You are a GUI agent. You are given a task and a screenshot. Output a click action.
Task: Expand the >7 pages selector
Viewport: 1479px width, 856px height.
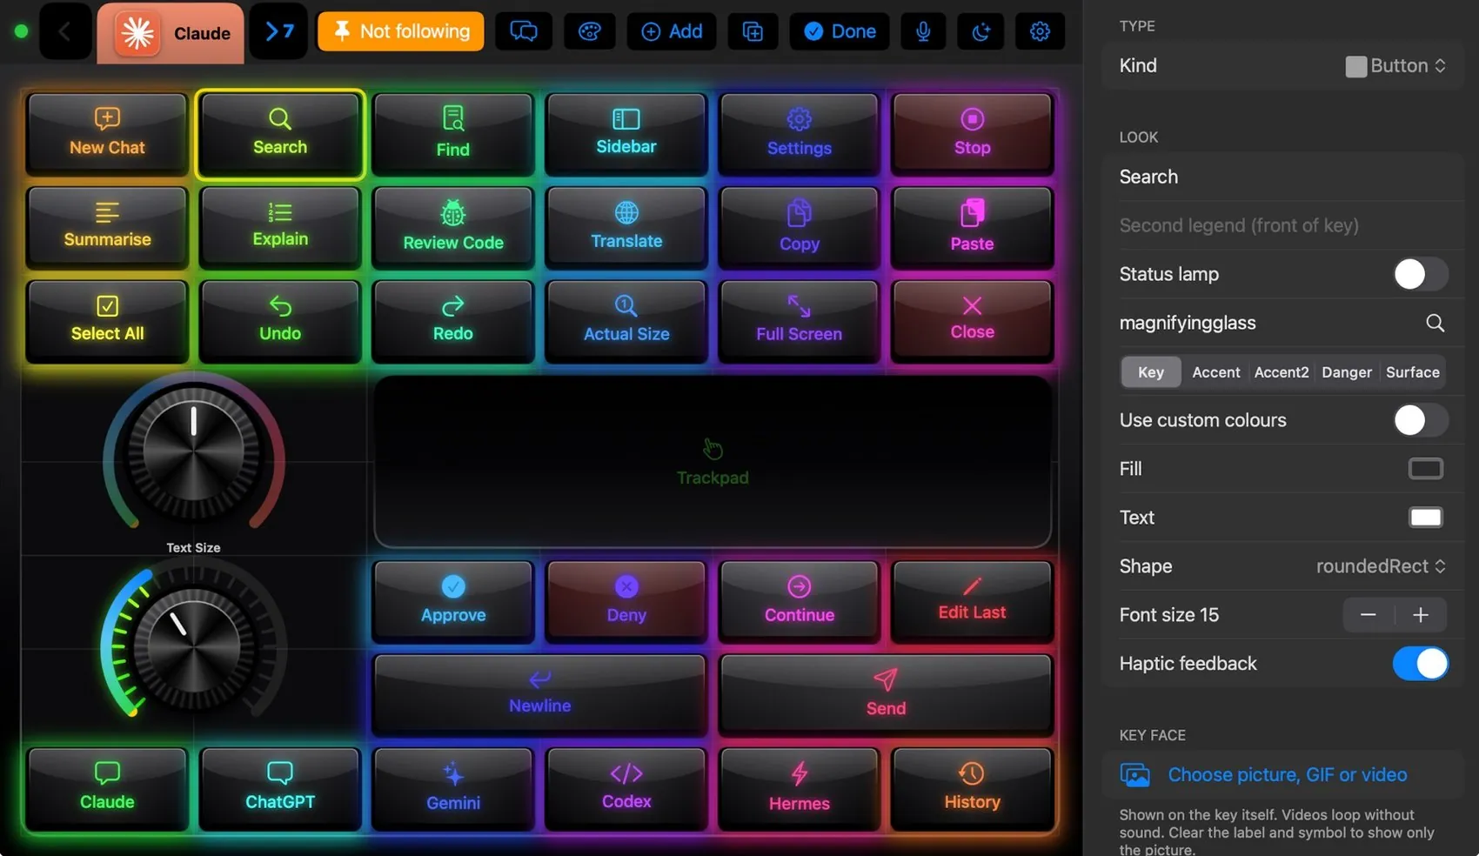click(x=278, y=32)
